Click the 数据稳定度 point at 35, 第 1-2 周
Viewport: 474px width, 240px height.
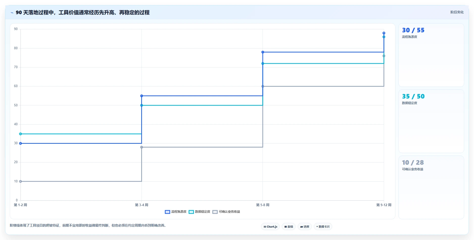20,134
